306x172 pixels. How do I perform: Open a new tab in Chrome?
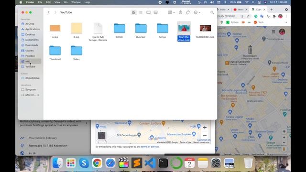(272, 10)
